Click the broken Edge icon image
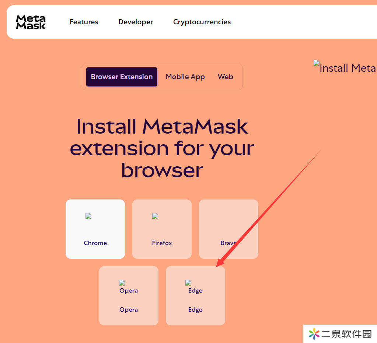This screenshot has height=343, width=377. click(189, 283)
